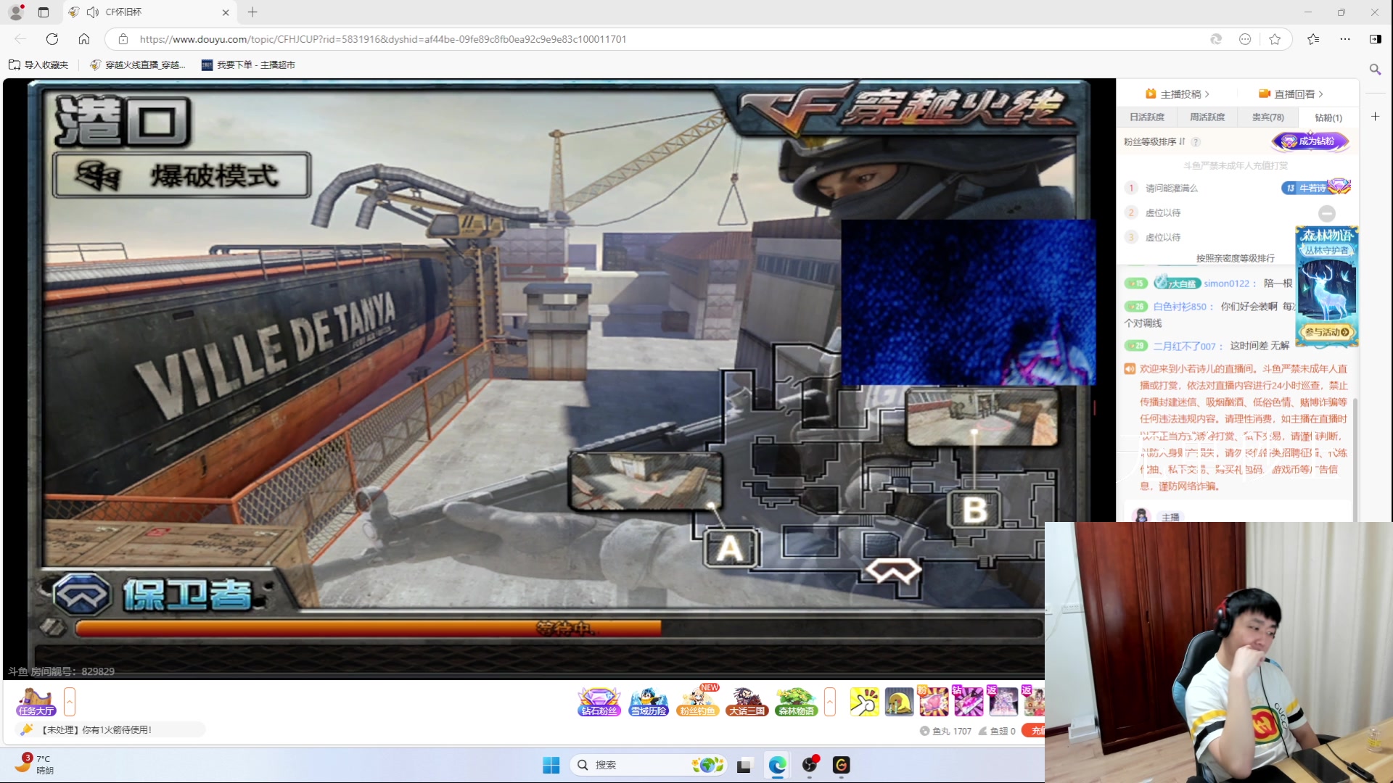Open 主播投稿 streamer submissions
The width and height of the screenshot is (1393, 783).
pos(1178,94)
